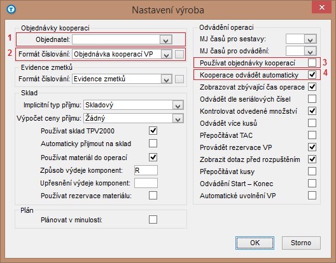
Task: Enable Plánovat v minulosti checkbox
Action: coord(153,220)
